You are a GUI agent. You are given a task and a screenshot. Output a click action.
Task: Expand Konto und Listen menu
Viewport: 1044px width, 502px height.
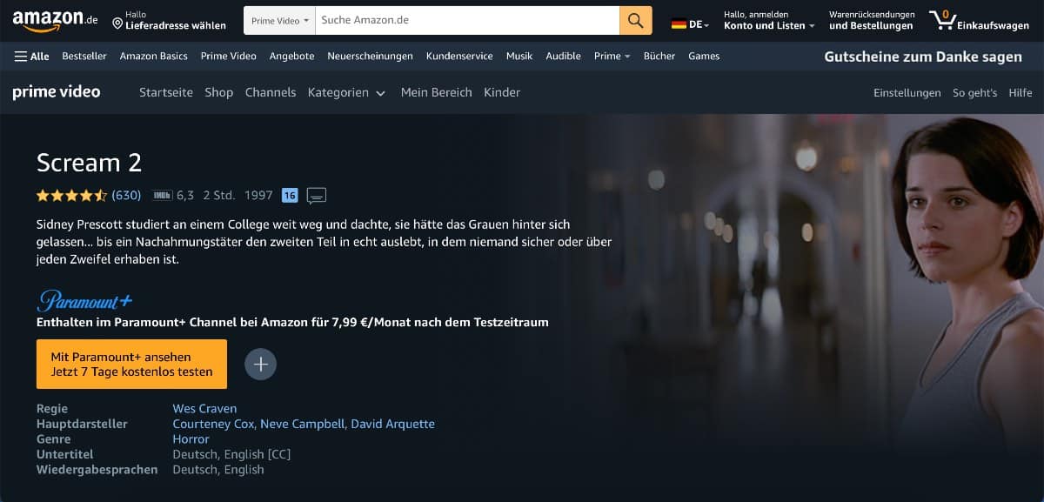[x=769, y=20]
